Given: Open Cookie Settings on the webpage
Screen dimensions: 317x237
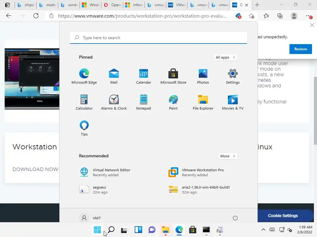Looking at the screenshot, I should tap(283, 215).
